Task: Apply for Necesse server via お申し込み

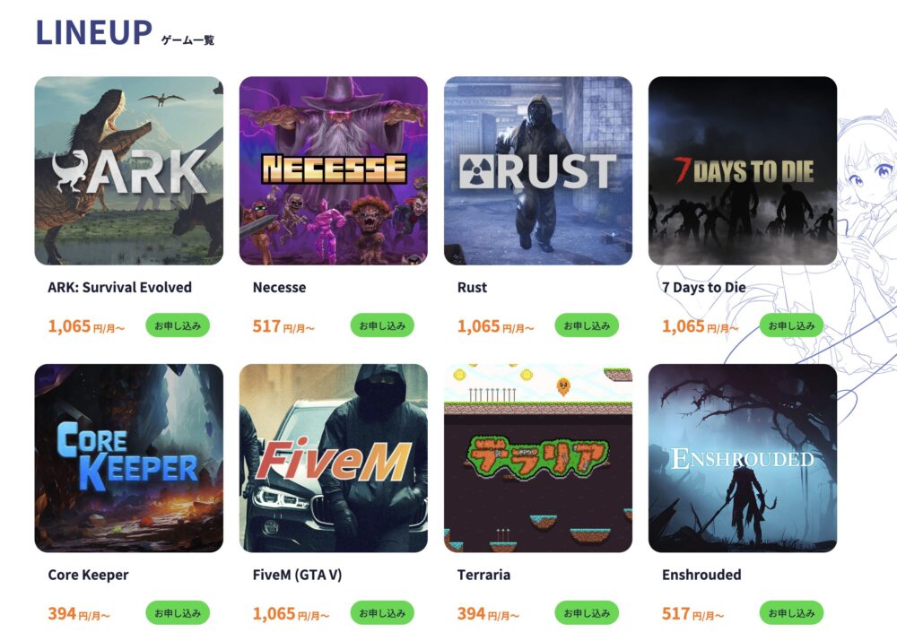Action: tap(382, 325)
